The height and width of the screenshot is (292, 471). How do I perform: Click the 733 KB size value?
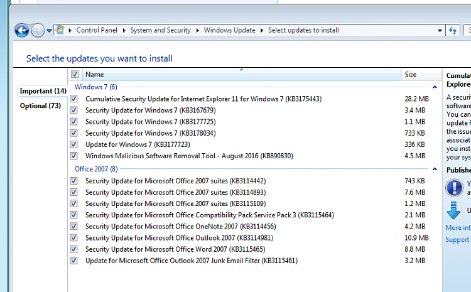tap(414, 133)
